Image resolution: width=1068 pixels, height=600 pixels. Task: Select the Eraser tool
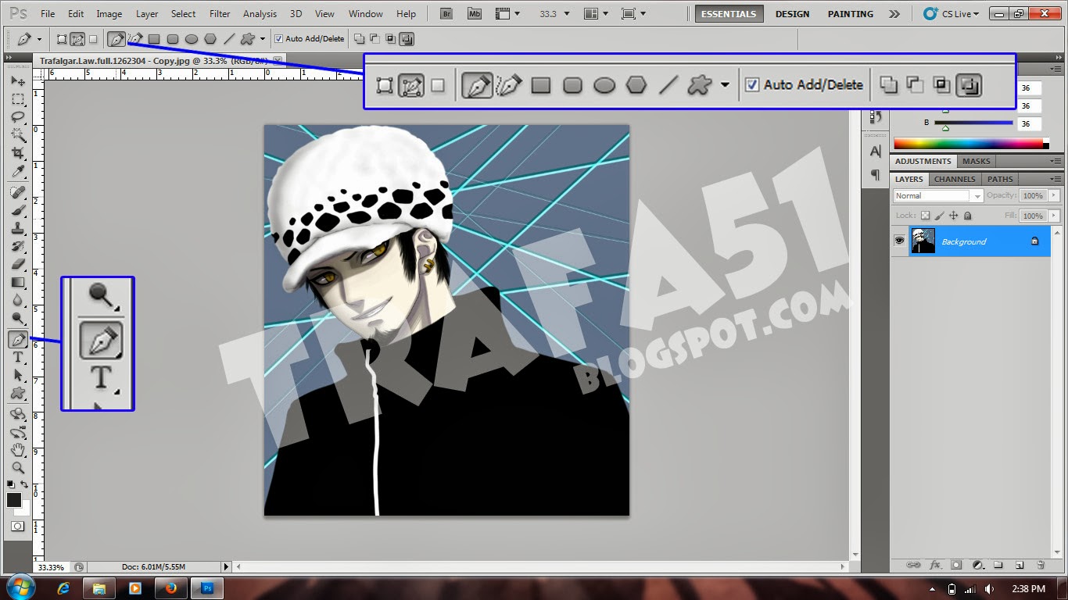click(x=17, y=264)
